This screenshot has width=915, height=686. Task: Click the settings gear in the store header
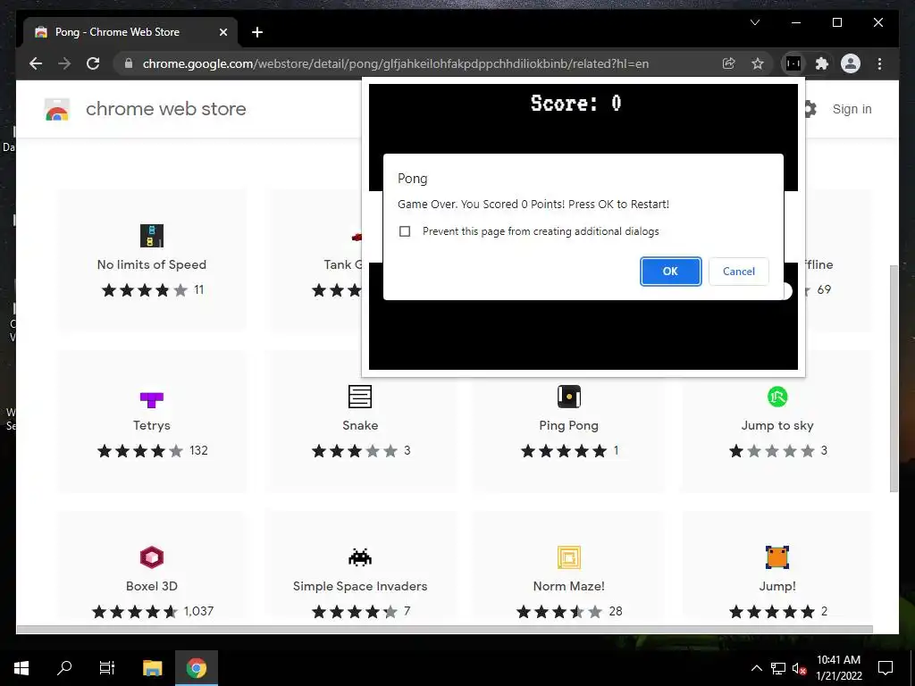pyautogui.click(x=809, y=108)
